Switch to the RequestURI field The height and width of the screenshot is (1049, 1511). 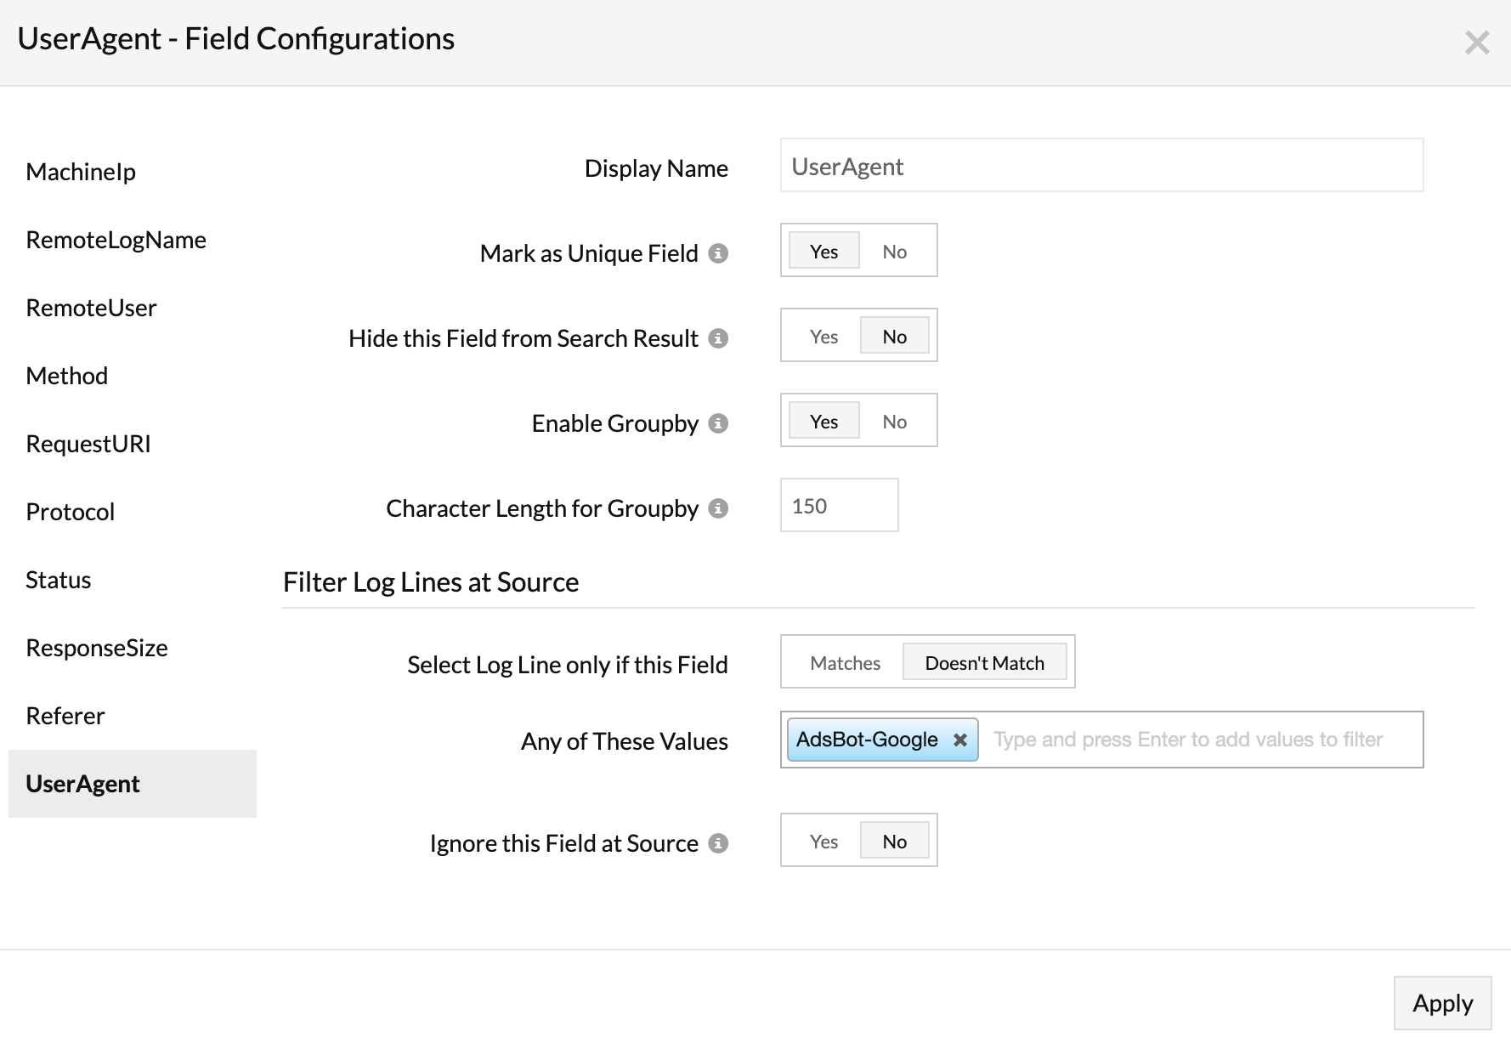click(x=88, y=444)
